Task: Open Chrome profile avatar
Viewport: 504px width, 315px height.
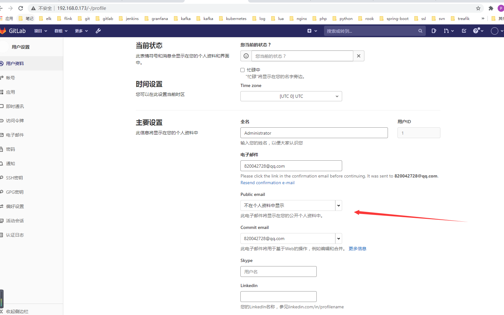Action: click(x=501, y=8)
